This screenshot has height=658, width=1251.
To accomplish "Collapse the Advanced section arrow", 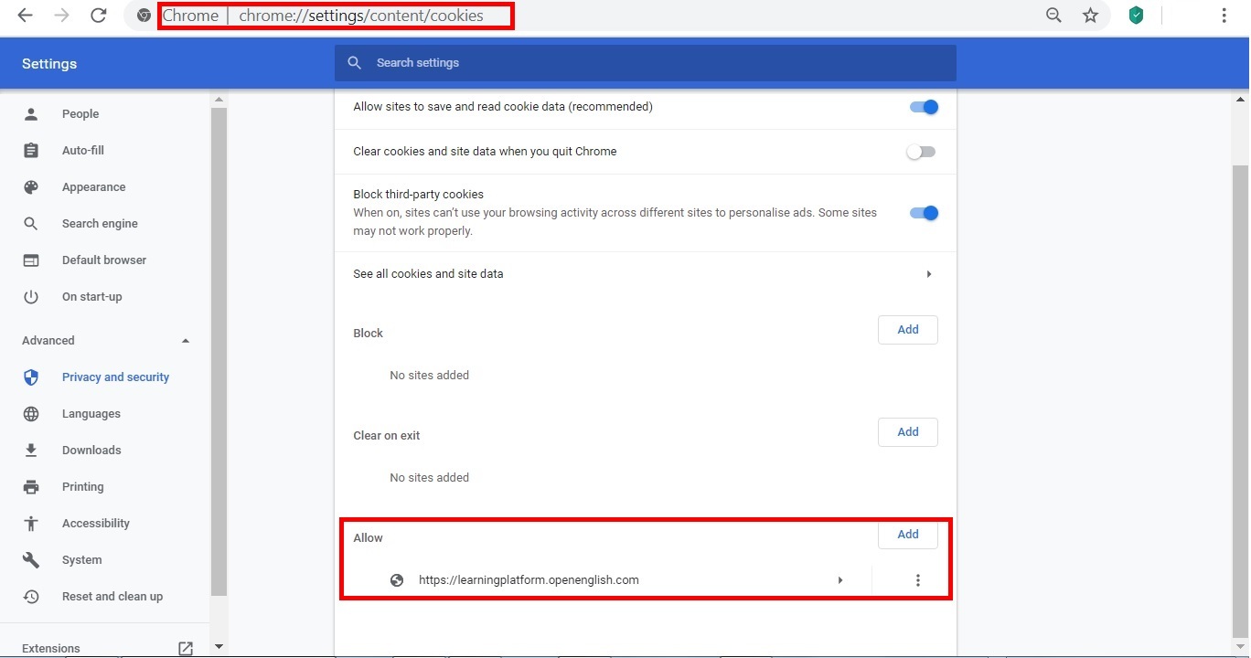I will click(x=186, y=341).
